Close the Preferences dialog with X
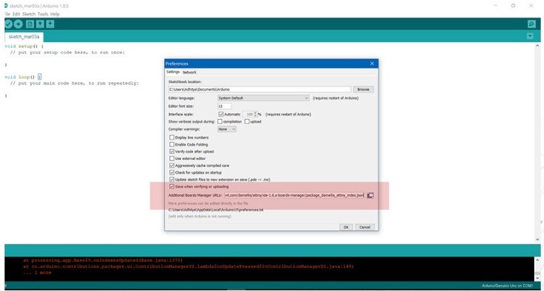This screenshot has height=291, width=544. [372, 64]
